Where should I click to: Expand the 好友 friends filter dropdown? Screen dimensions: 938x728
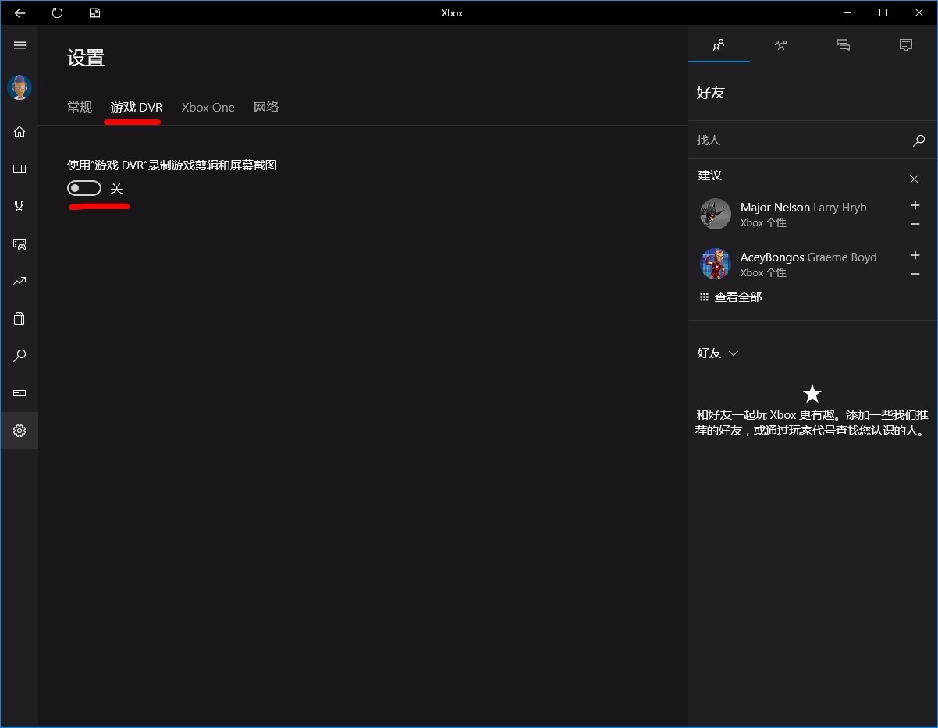coord(717,353)
